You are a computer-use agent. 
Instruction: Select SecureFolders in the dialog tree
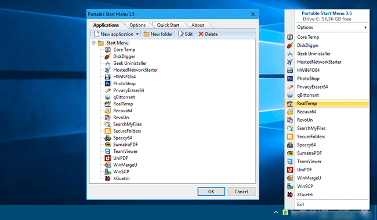tap(127, 131)
